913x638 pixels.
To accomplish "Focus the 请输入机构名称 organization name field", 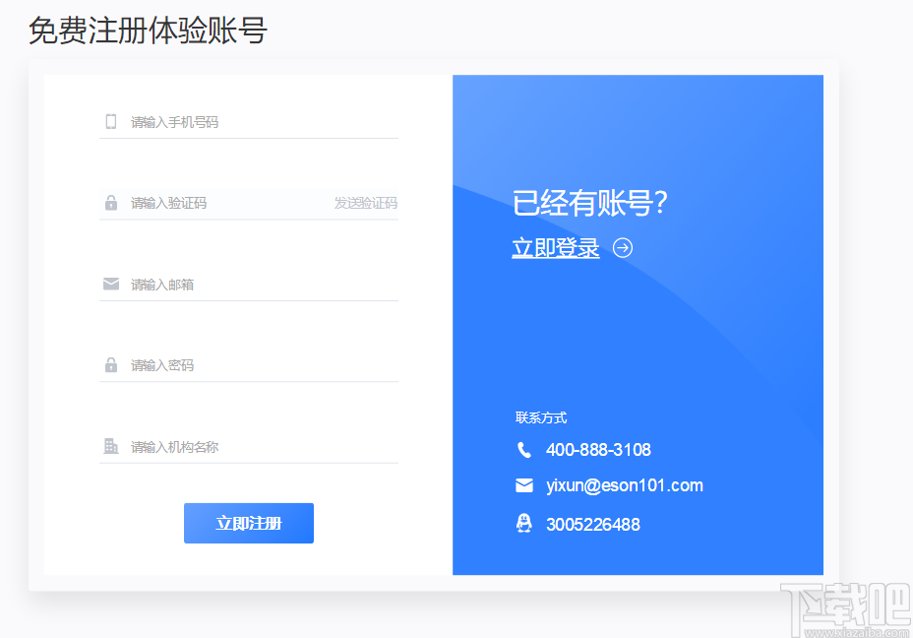I will coord(249,447).
